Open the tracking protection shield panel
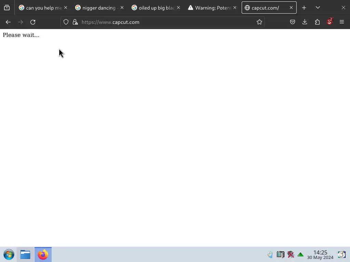Image resolution: width=350 pixels, height=262 pixels. pos(66,22)
